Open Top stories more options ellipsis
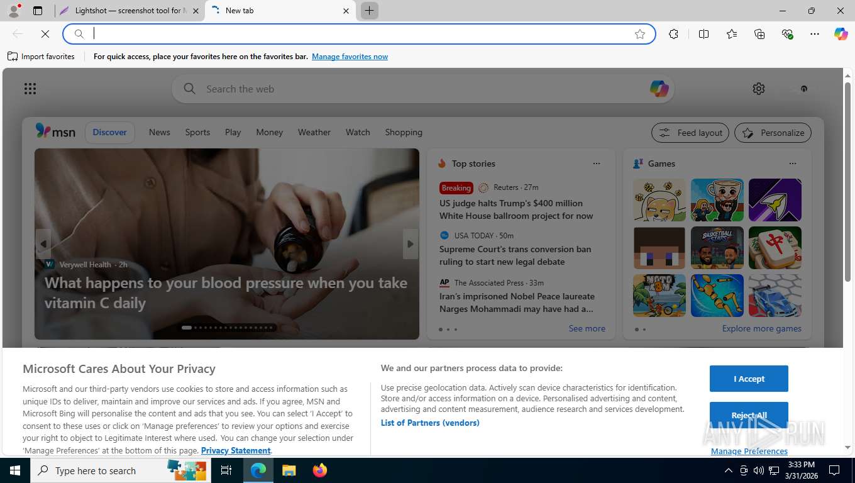 click(x=597, y=164)
